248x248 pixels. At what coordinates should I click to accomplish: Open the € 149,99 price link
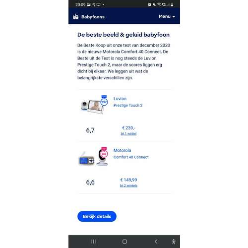point(128,180)
